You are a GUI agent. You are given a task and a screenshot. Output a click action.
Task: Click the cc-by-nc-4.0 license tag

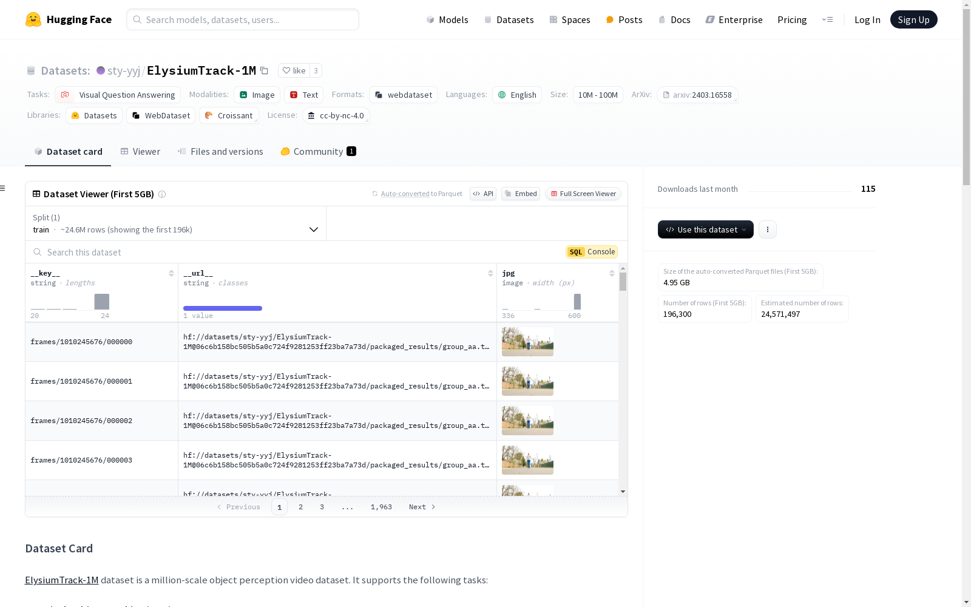[336, 115]
